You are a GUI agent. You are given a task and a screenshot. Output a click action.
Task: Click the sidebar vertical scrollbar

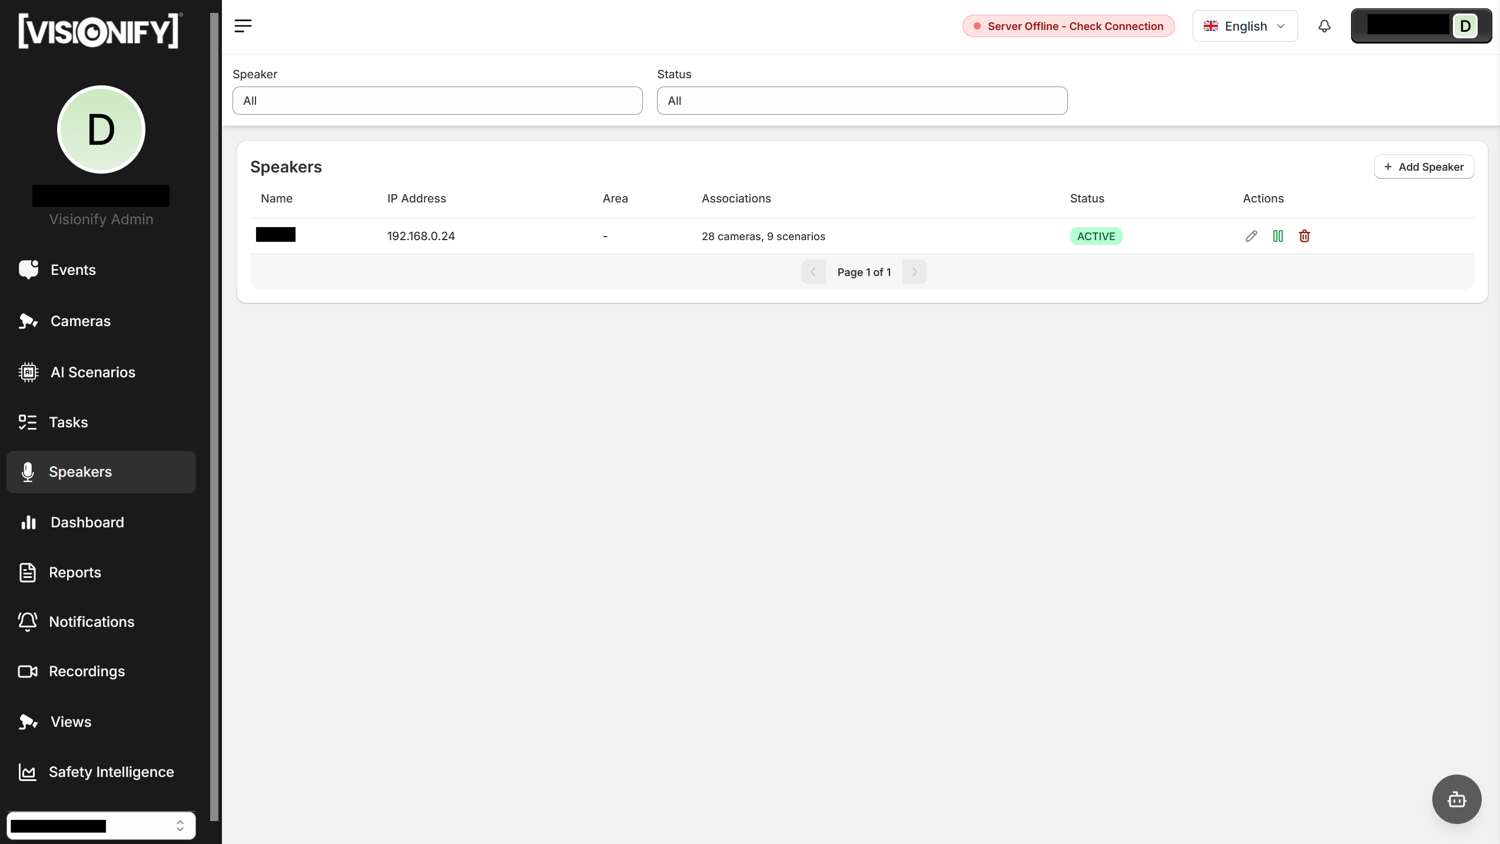pos(214,416)
